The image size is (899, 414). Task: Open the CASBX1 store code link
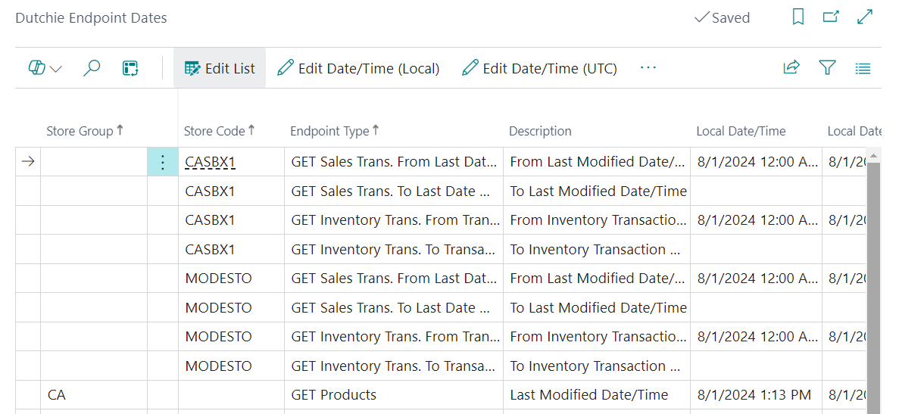point(210,162)
